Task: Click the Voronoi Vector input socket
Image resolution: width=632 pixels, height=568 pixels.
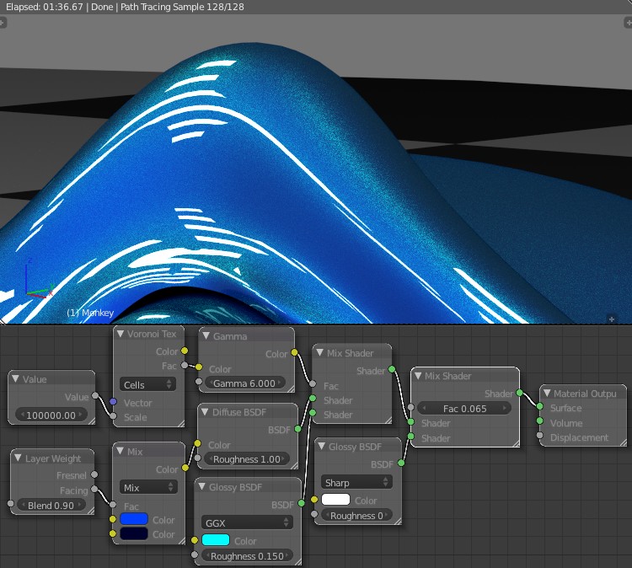Action: point(113,401)
